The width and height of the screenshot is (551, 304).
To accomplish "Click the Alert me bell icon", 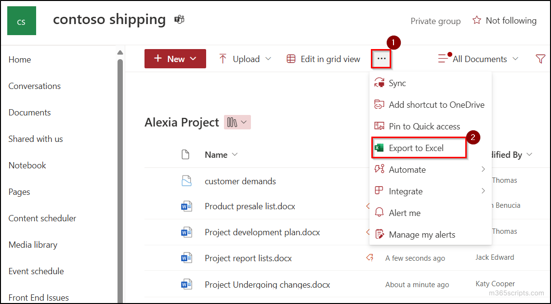I will click(x=380, y=213).
